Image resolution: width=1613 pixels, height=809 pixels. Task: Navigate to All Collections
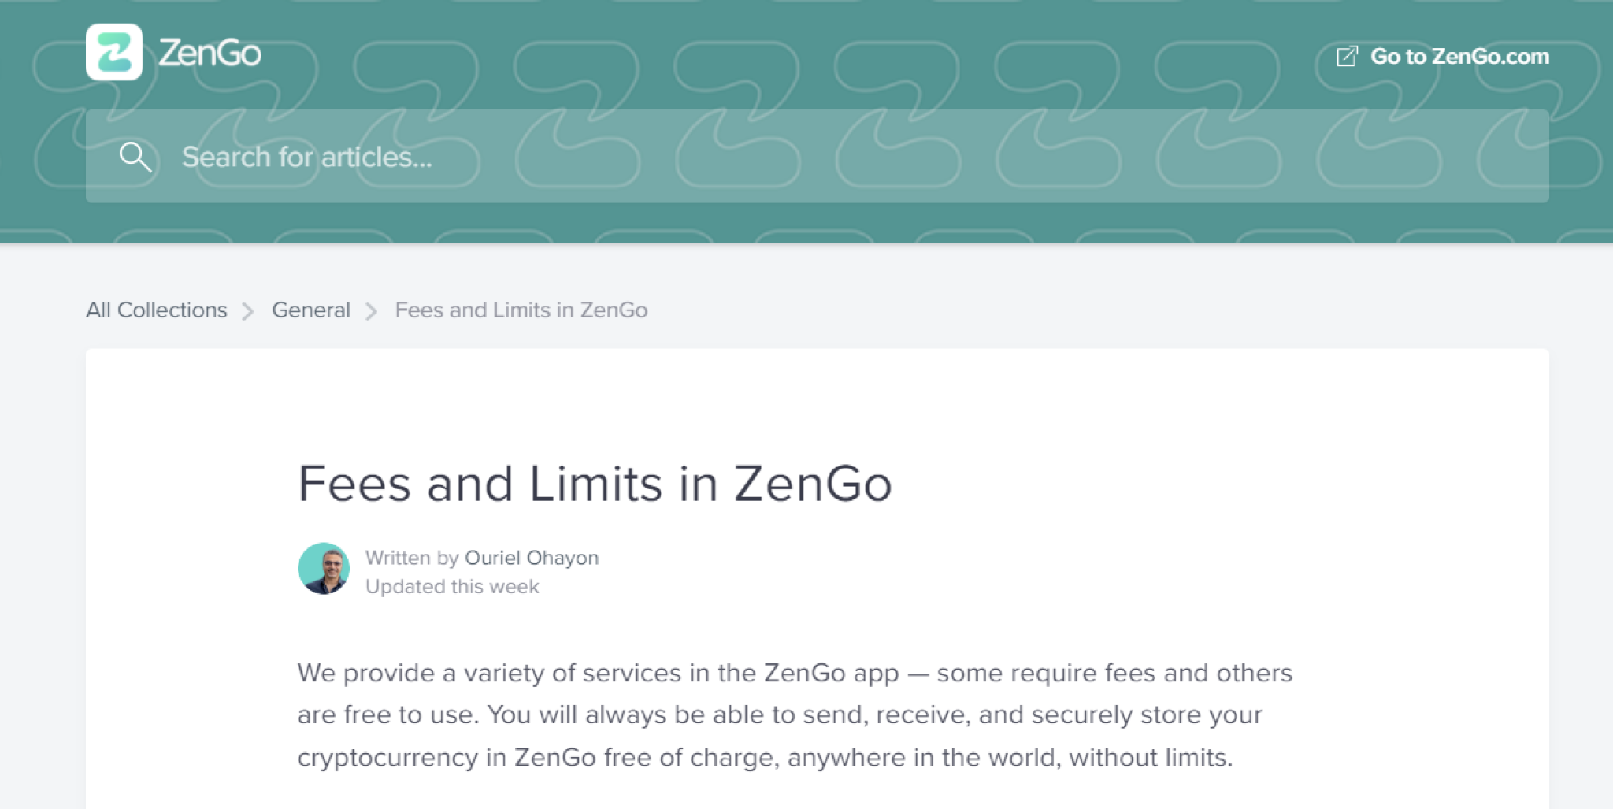[x=156, y=310]
